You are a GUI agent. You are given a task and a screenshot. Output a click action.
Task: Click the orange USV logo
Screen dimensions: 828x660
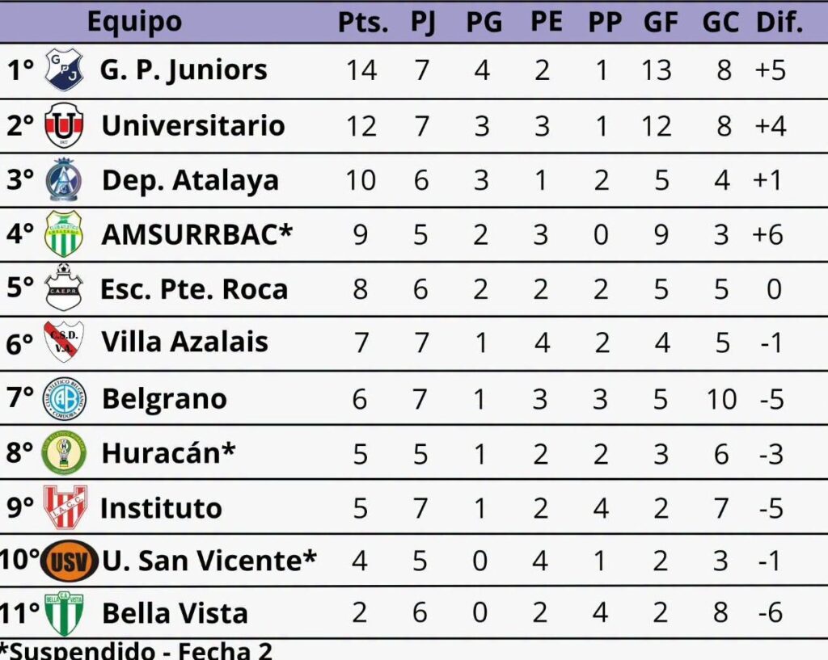[70, 560]
